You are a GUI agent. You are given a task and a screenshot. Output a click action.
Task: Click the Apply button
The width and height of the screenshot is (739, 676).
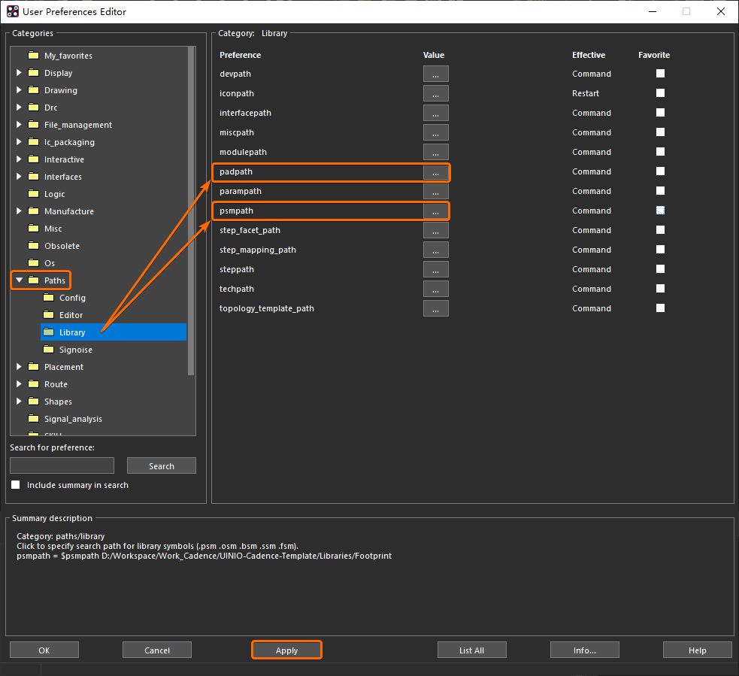pyautogui.click(x=286, y=650)
